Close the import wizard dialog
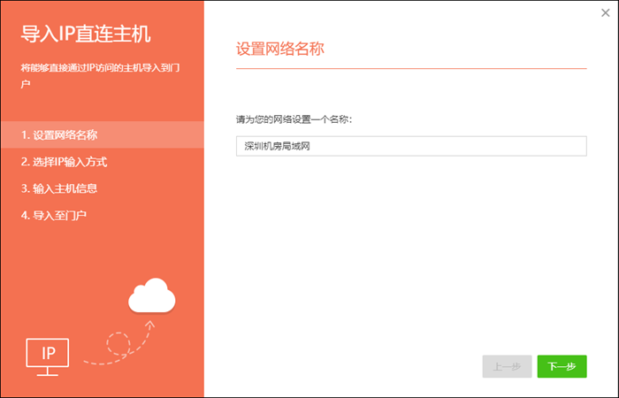This screenshot has height=398, width=619. [x=604, y=12]
